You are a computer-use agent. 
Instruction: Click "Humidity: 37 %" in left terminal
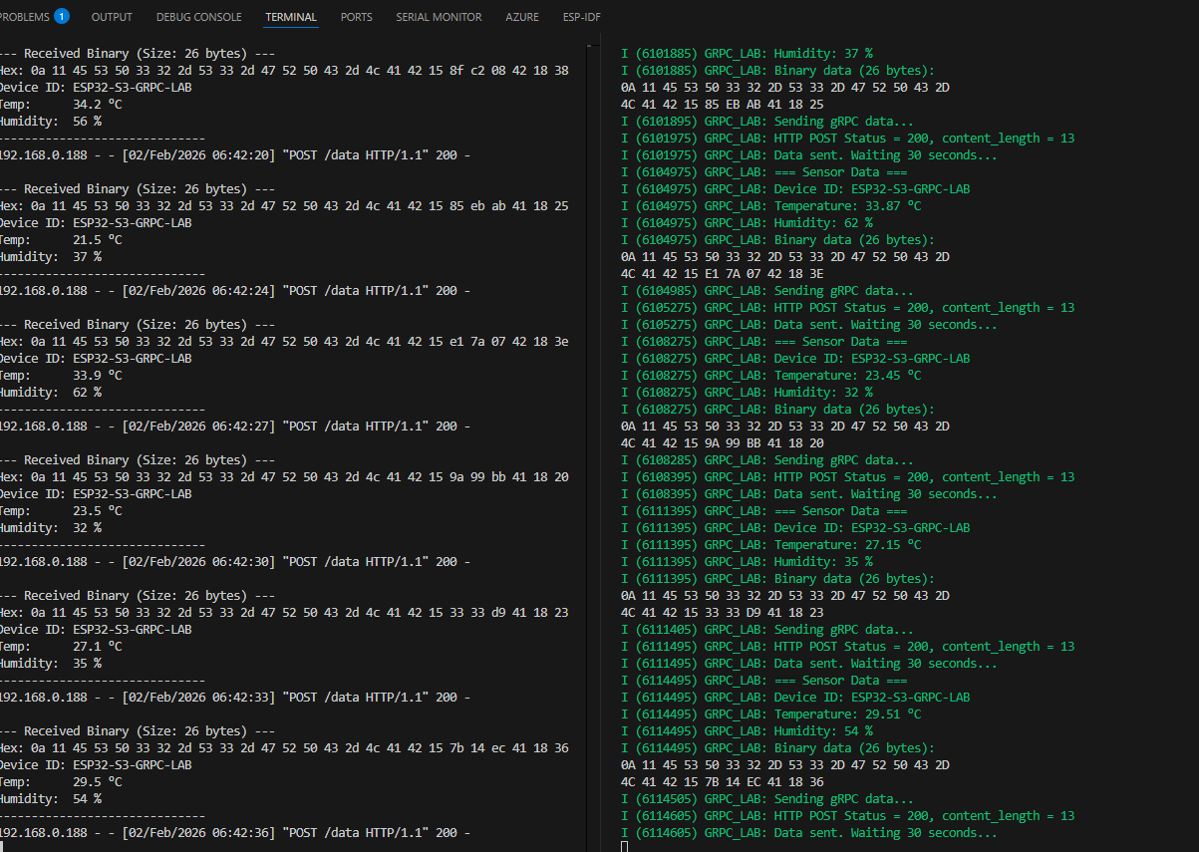coord(51,257)
